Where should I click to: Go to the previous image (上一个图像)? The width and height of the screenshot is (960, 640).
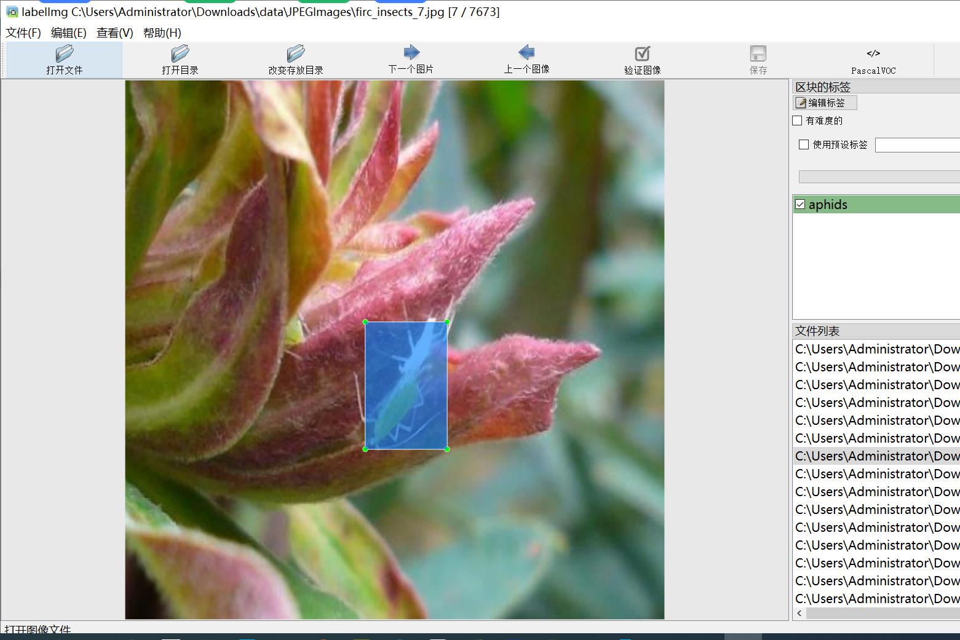coord(526,60)
